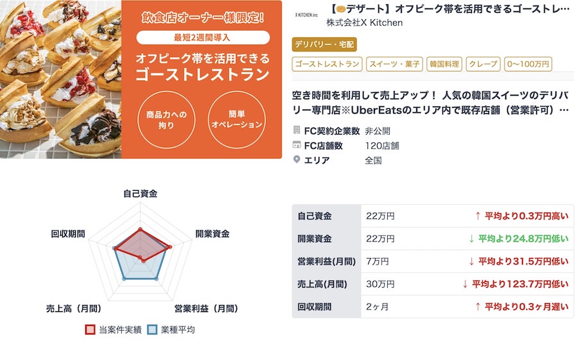Screen dimensions: 577x344
Task: Click the red up arrow in 自己資金 row
Action: click(x=478, y=216)
